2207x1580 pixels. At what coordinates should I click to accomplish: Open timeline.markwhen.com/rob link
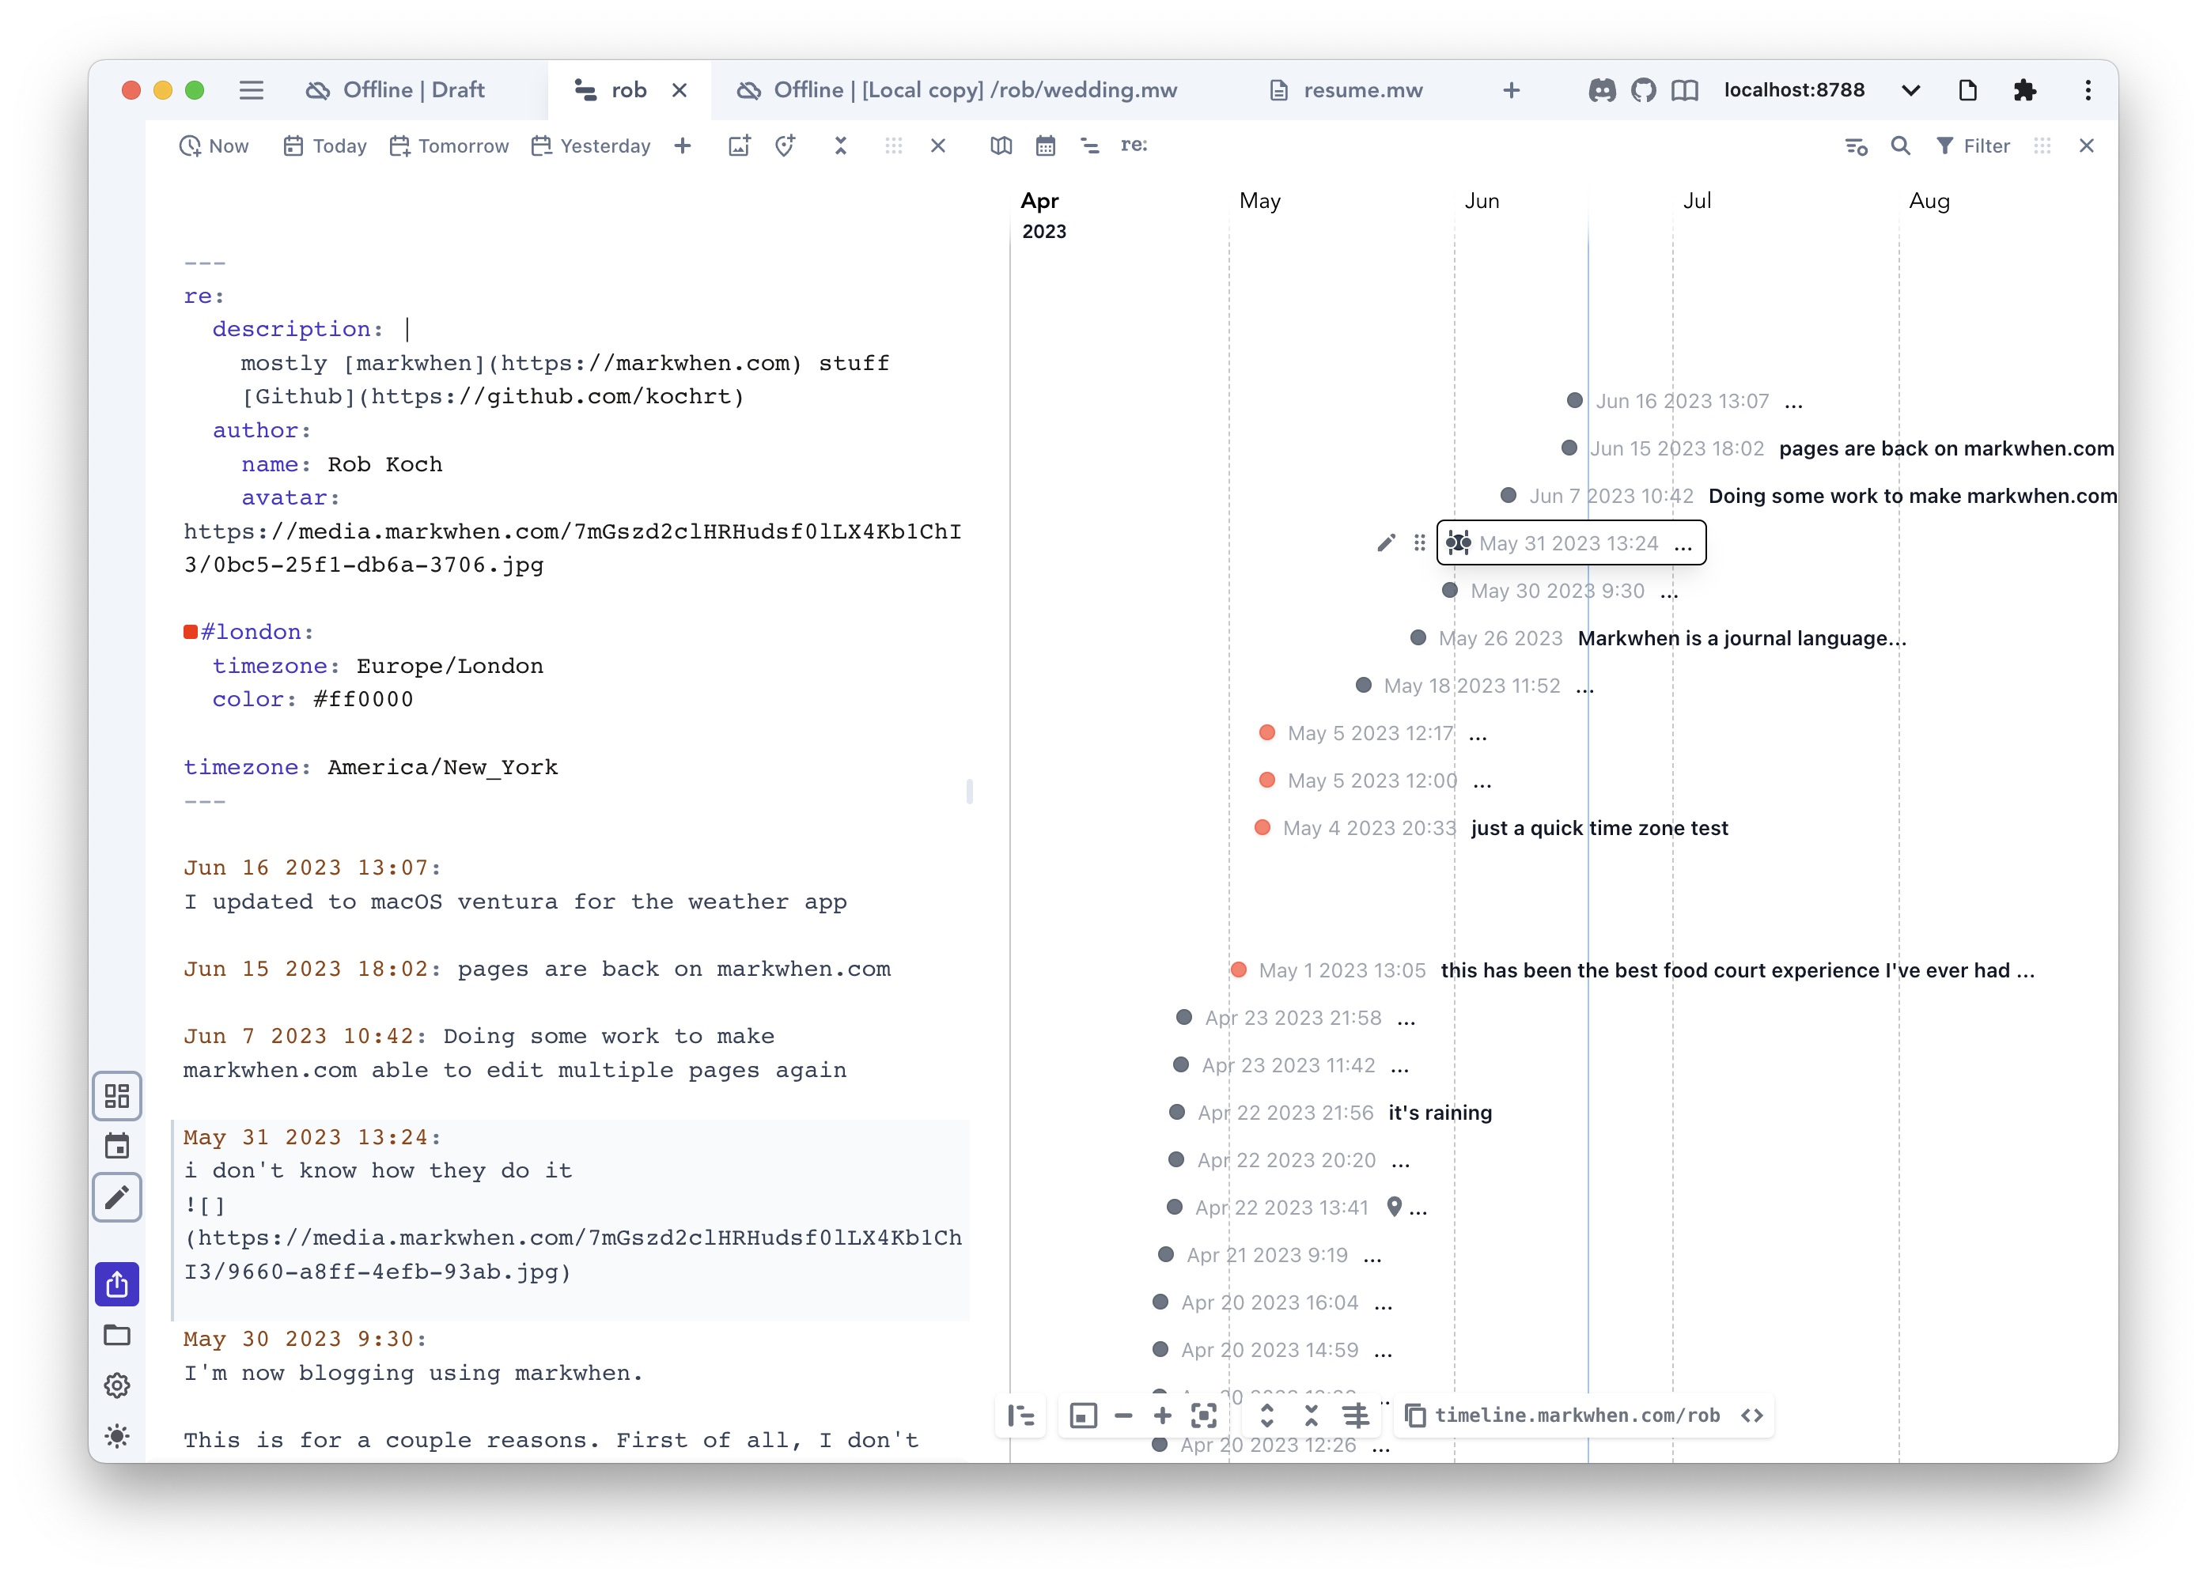click(x=1577, y=1416)
